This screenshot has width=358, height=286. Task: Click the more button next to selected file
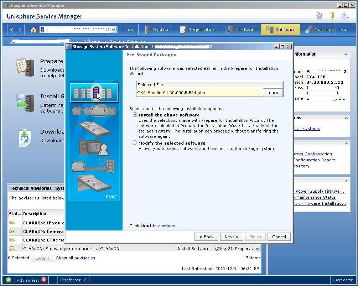[x=273, y=93]
